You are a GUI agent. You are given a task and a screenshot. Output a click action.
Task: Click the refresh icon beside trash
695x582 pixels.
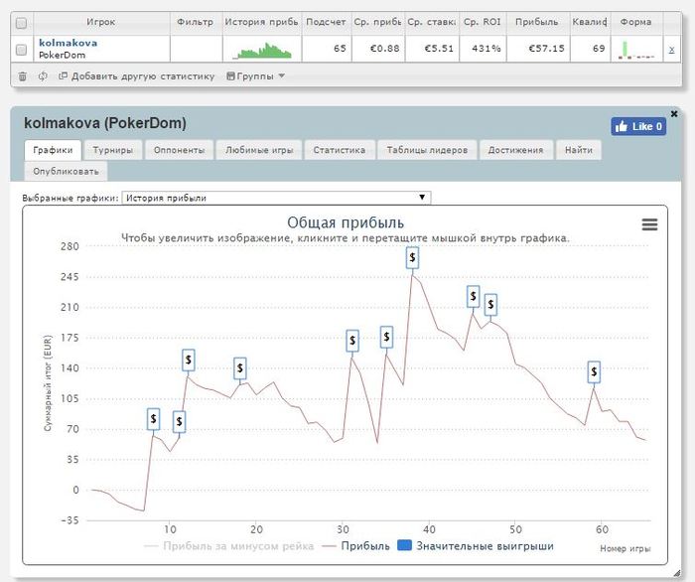coord(43,76)
